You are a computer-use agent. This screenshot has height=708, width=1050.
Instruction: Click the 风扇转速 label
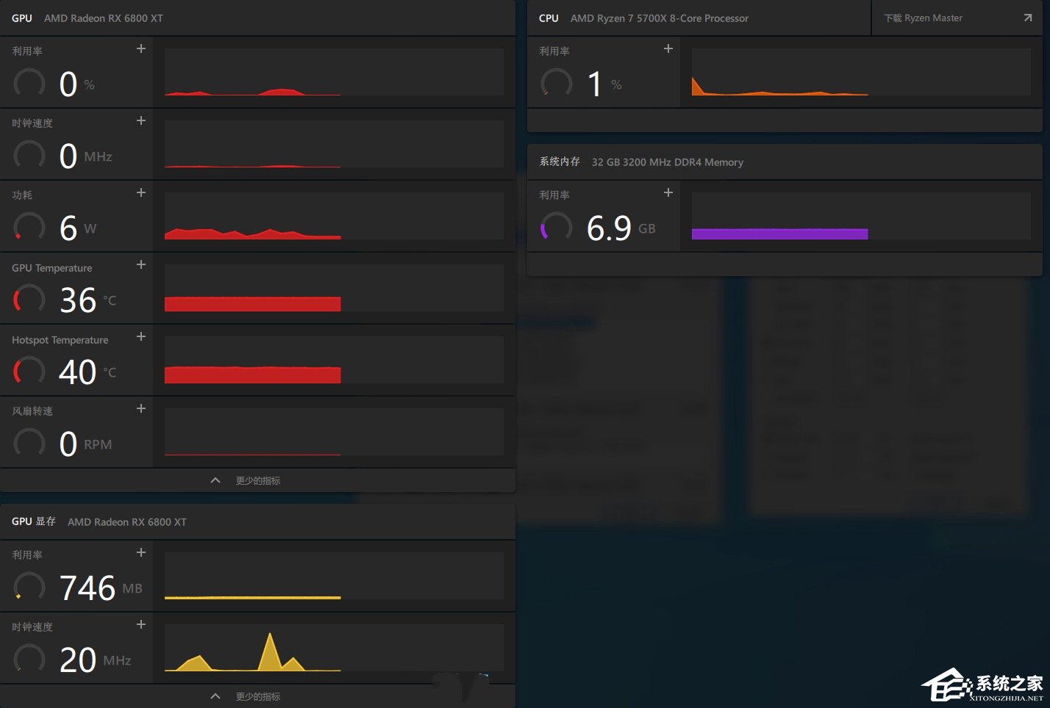click(x=32, y=411)
